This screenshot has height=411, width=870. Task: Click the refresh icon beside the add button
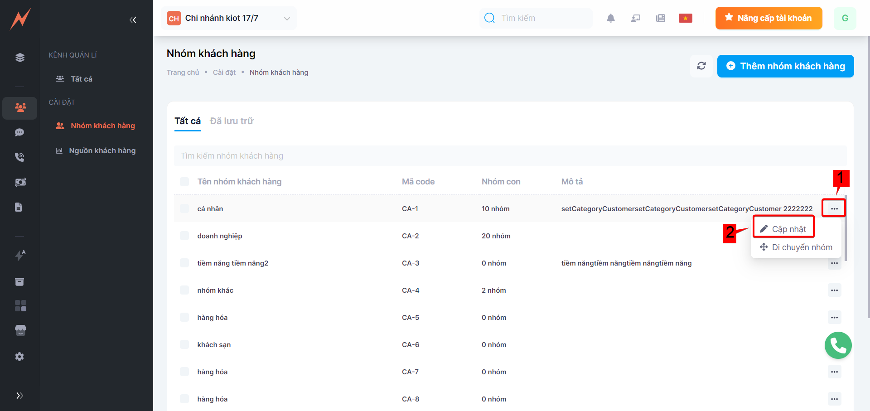[701, 66]
